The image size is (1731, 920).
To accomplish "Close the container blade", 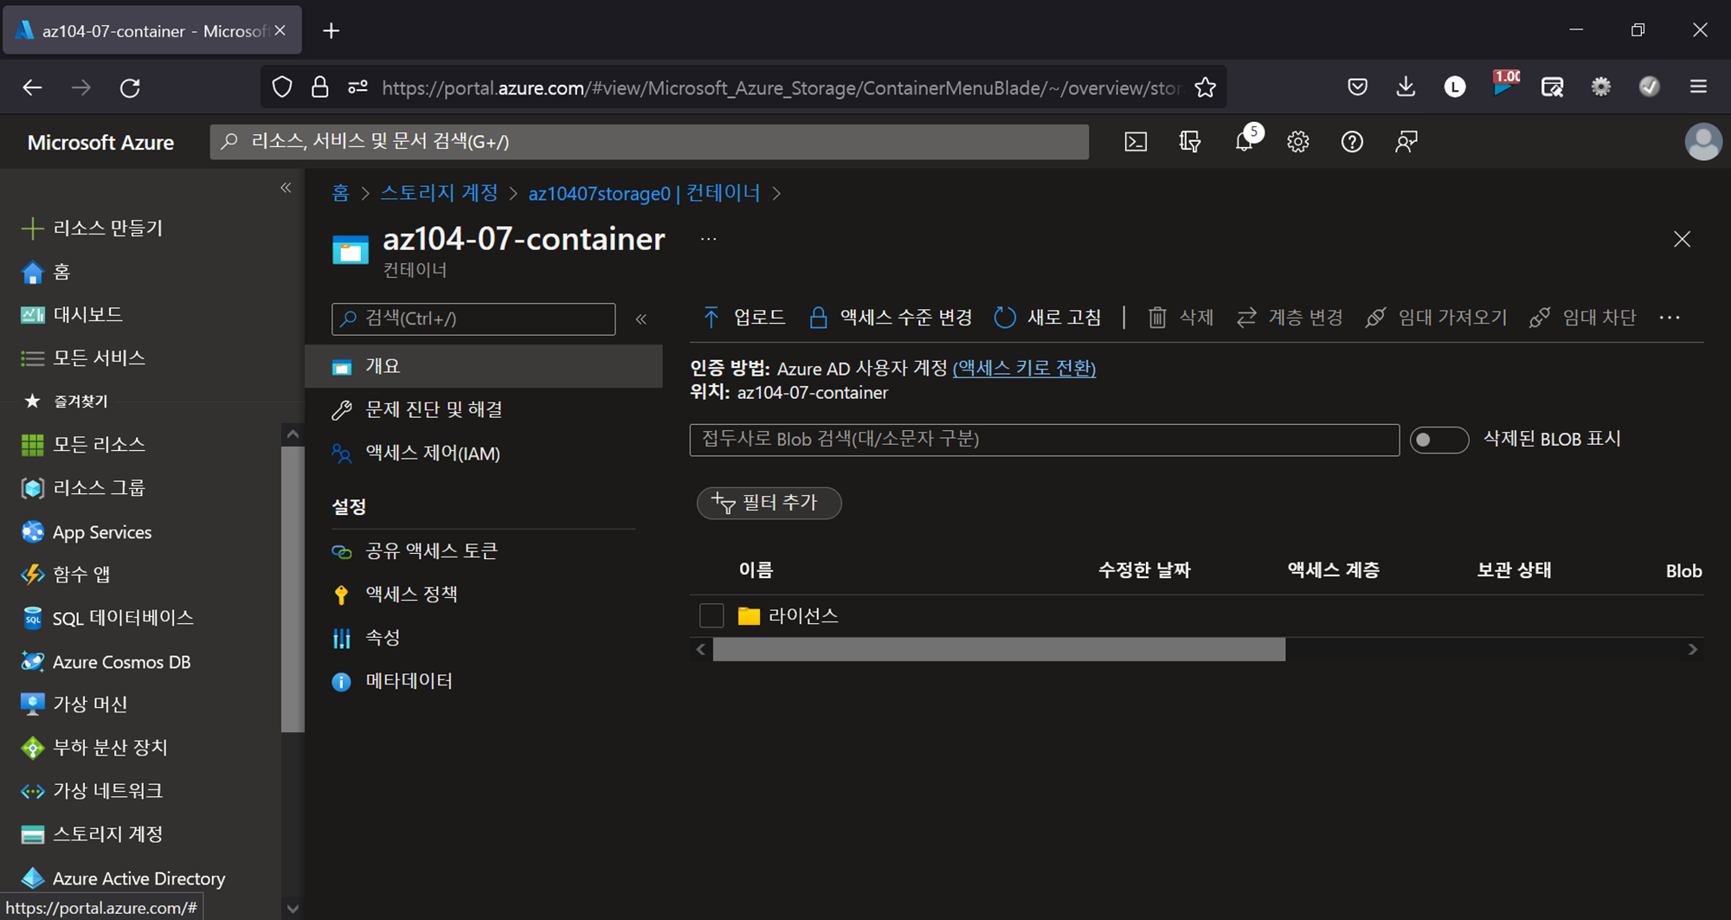I will [x=1682, y=239].
